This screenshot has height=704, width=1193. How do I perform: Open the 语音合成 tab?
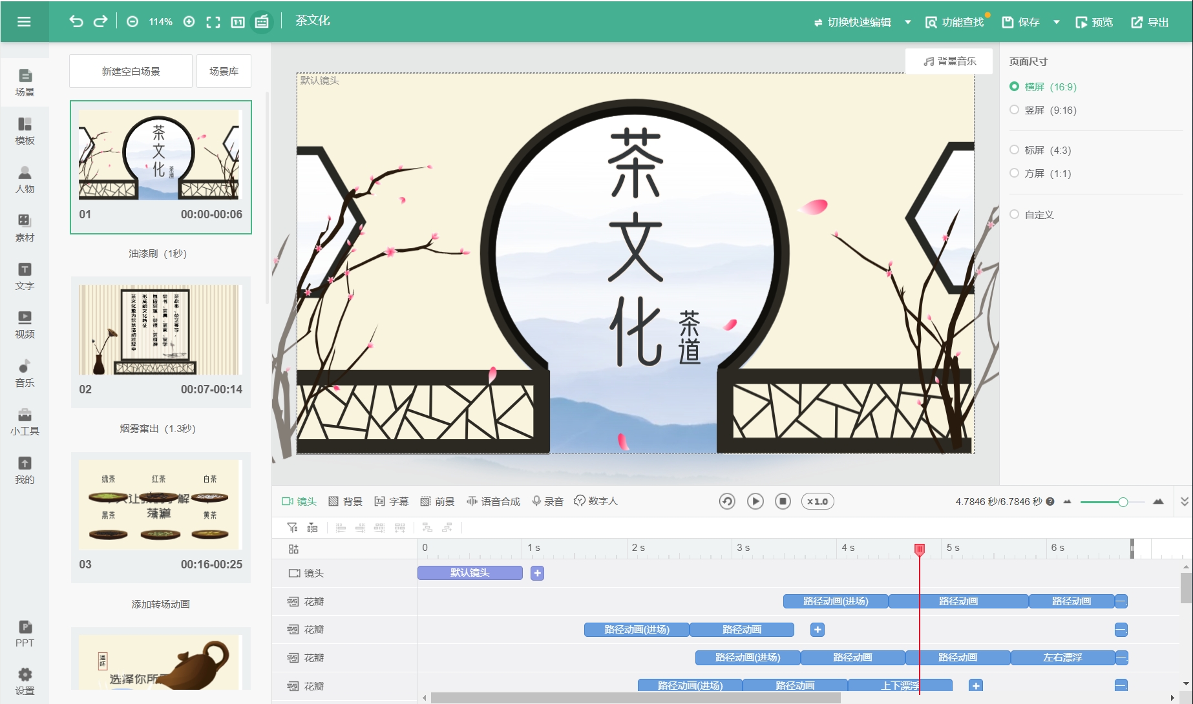point(494,501)
